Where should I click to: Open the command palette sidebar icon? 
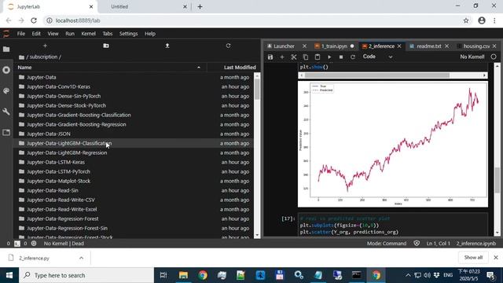(x=6, y=91)
